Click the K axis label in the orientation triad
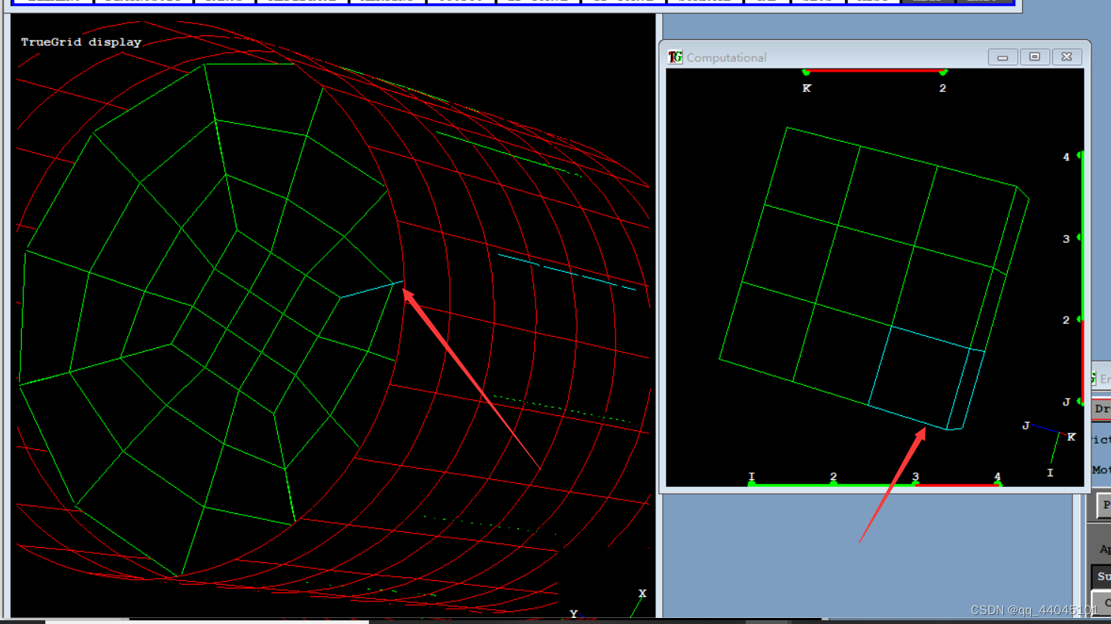The width and height of the screenshot is (1111, 624). 1071,437
